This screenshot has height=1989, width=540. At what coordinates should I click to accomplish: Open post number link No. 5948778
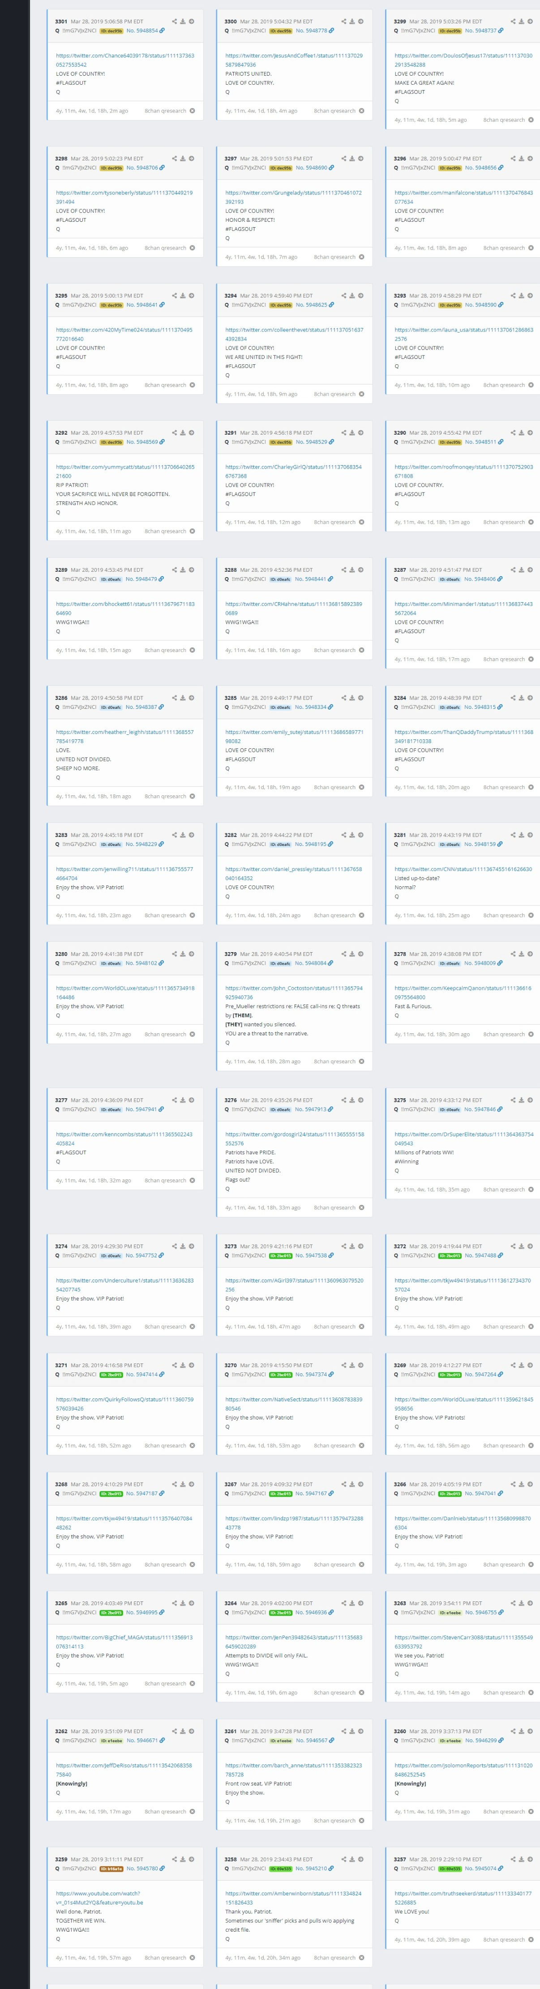click(x=312, y=31)
